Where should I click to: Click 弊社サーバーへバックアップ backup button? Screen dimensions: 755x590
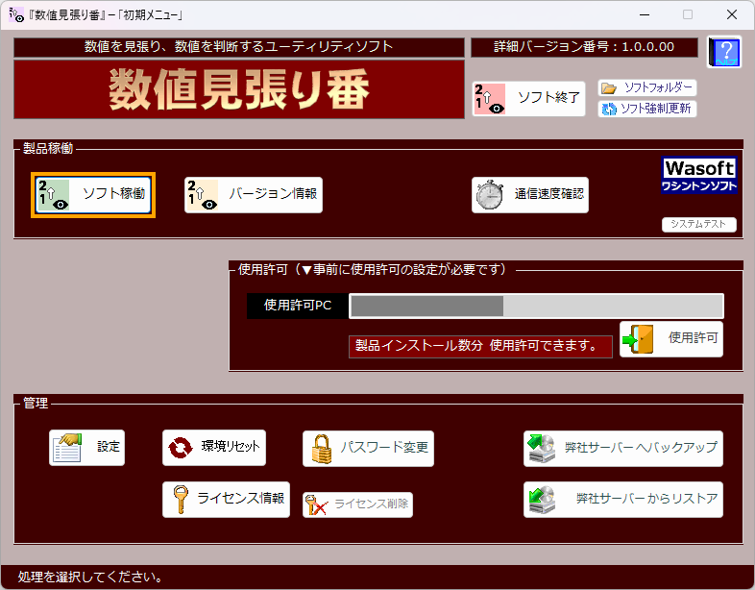(x=623, y=449)
